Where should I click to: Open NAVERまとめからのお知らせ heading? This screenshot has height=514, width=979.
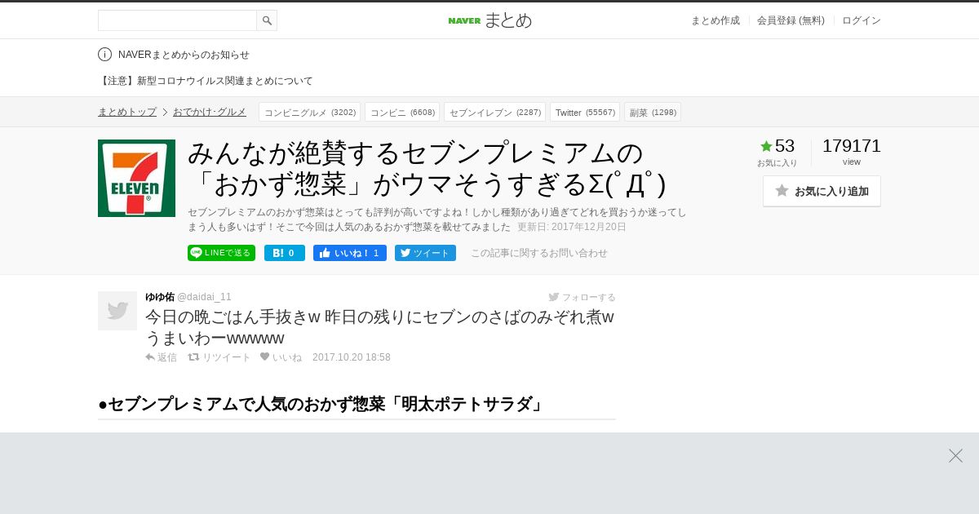coord(184,55)
